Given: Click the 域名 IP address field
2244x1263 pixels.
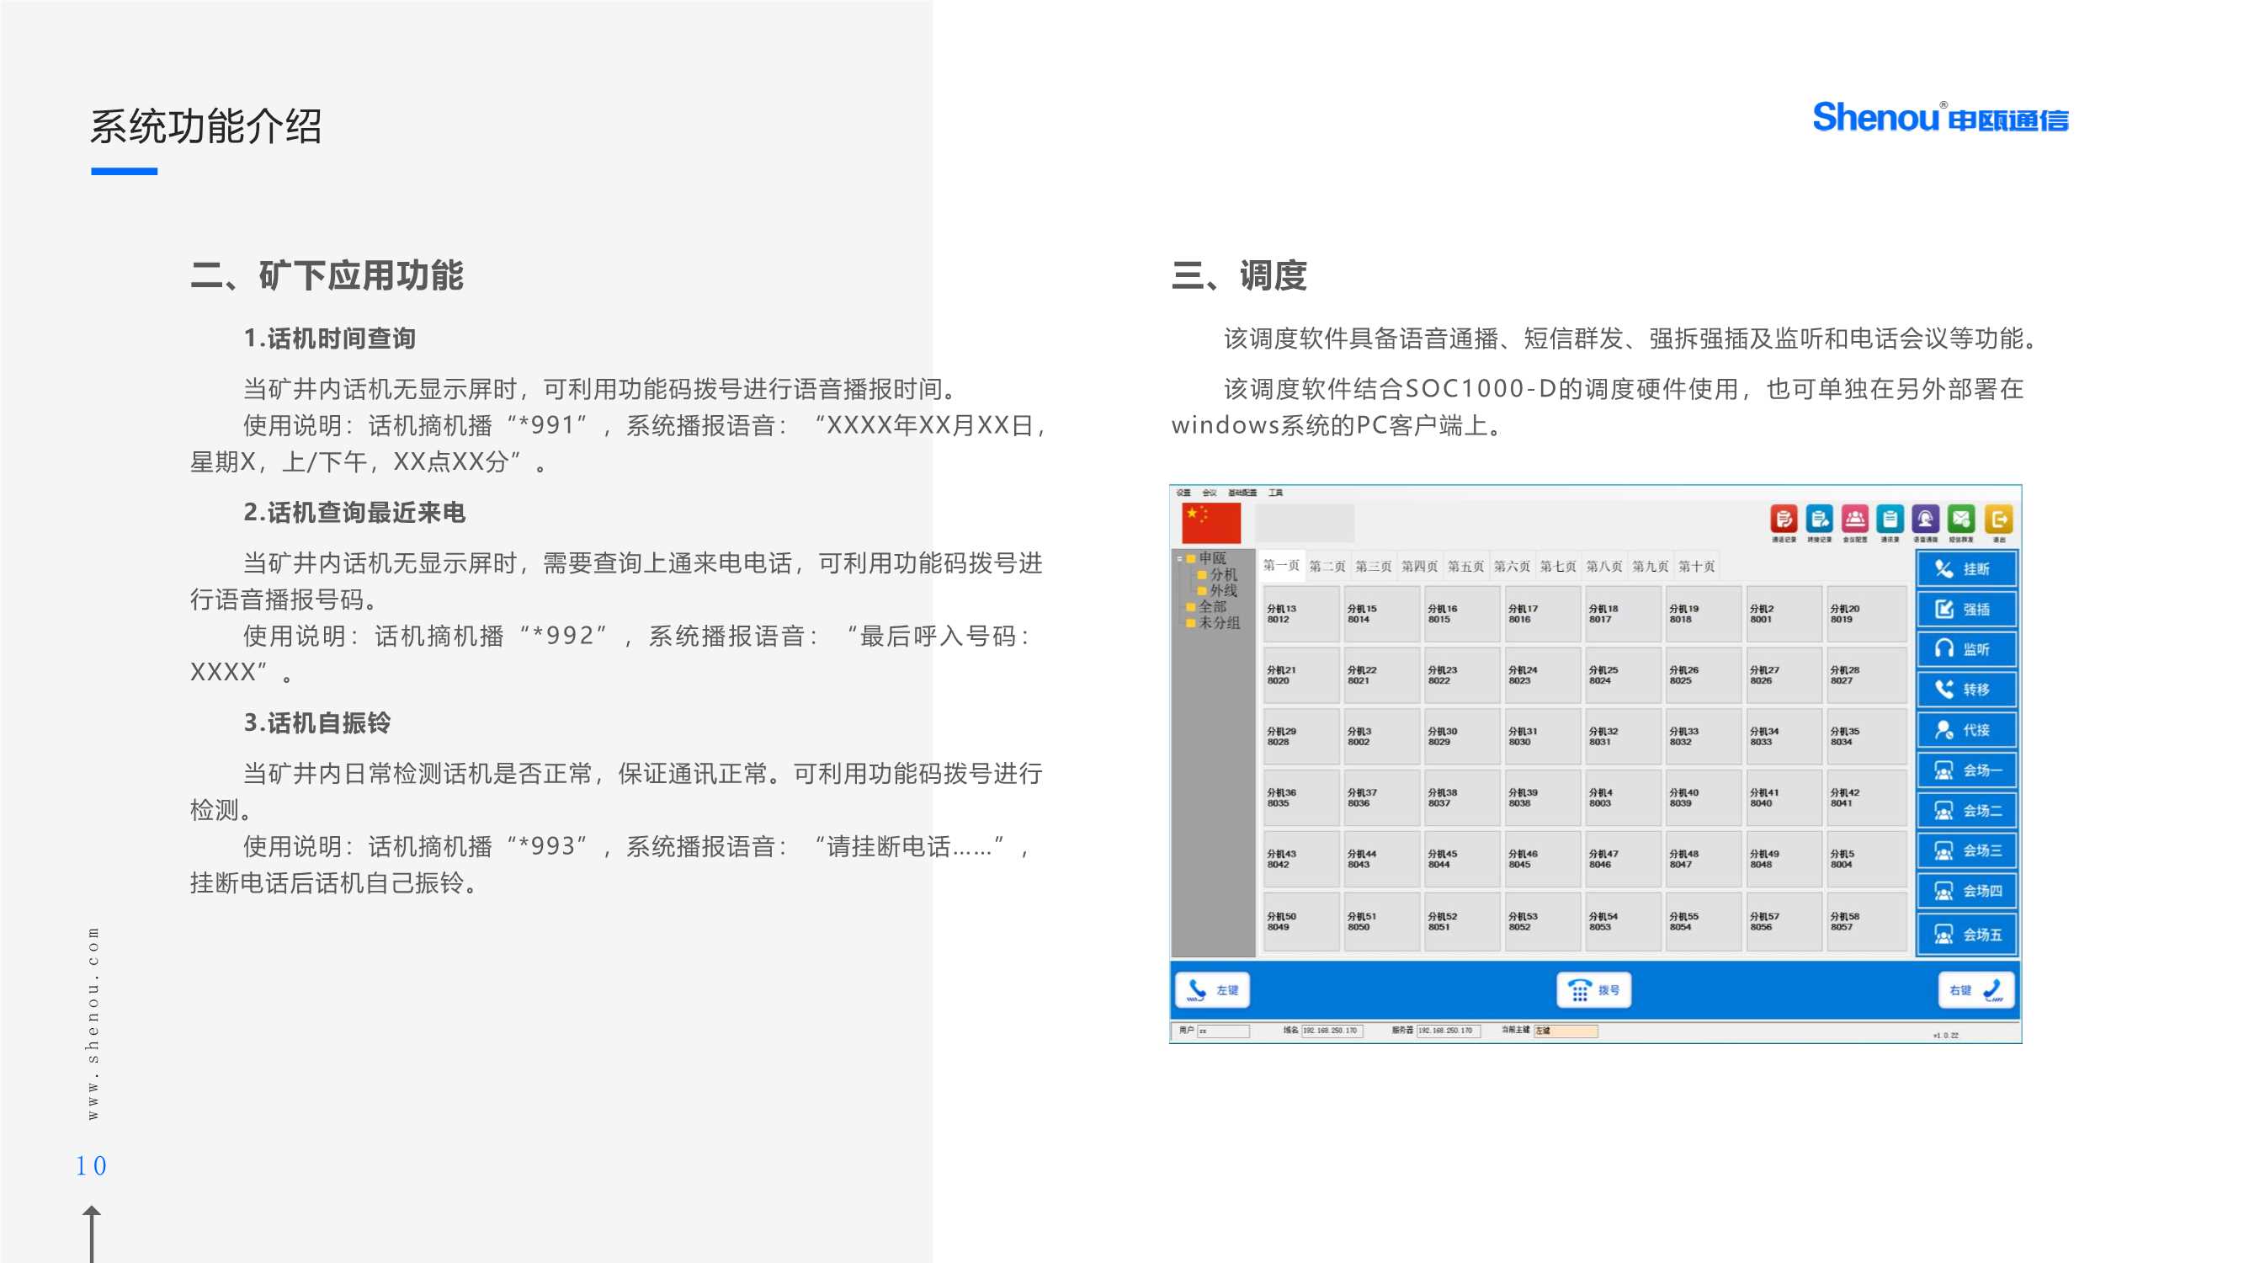Looking at the screenshot, I should point(1331,1031).
